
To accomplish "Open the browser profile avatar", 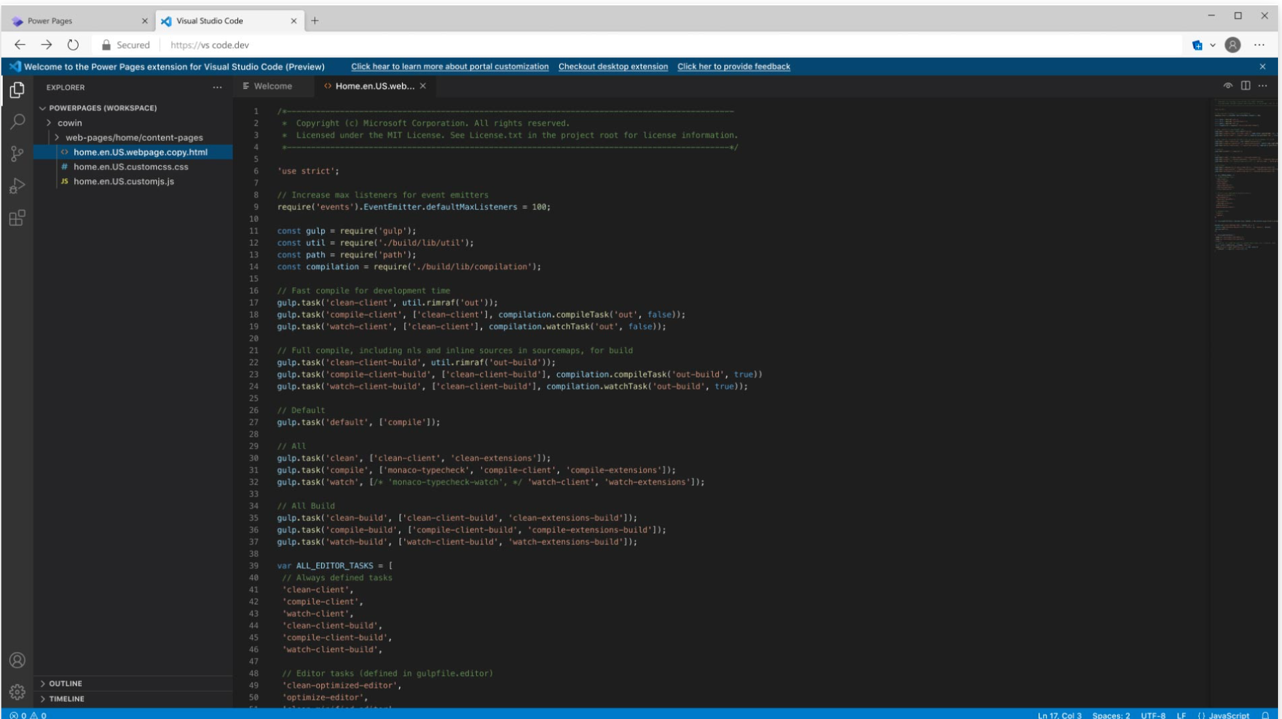I will pyautogui.click(x=1233, y=45).
